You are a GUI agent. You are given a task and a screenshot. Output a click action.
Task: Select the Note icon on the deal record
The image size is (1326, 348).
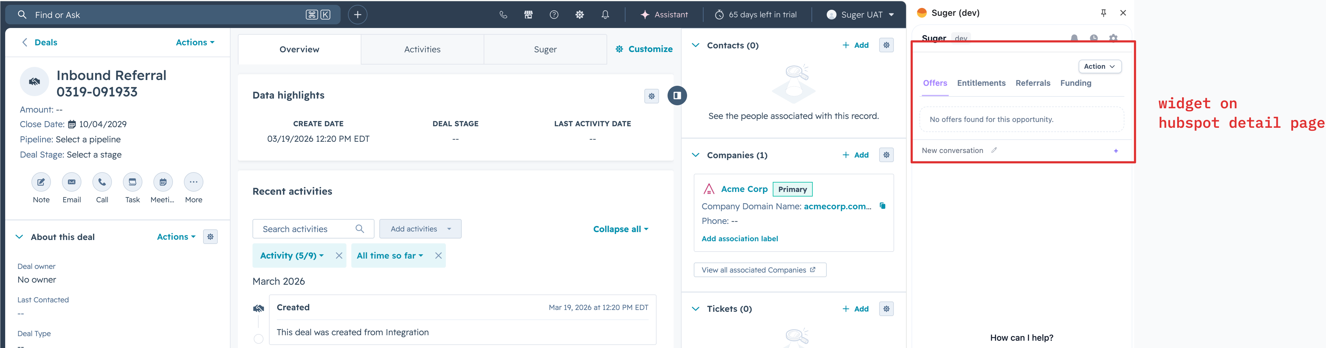coord(41,182)
